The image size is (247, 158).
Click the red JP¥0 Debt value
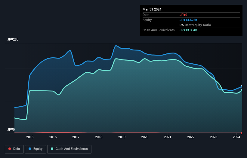coord(183,15)
